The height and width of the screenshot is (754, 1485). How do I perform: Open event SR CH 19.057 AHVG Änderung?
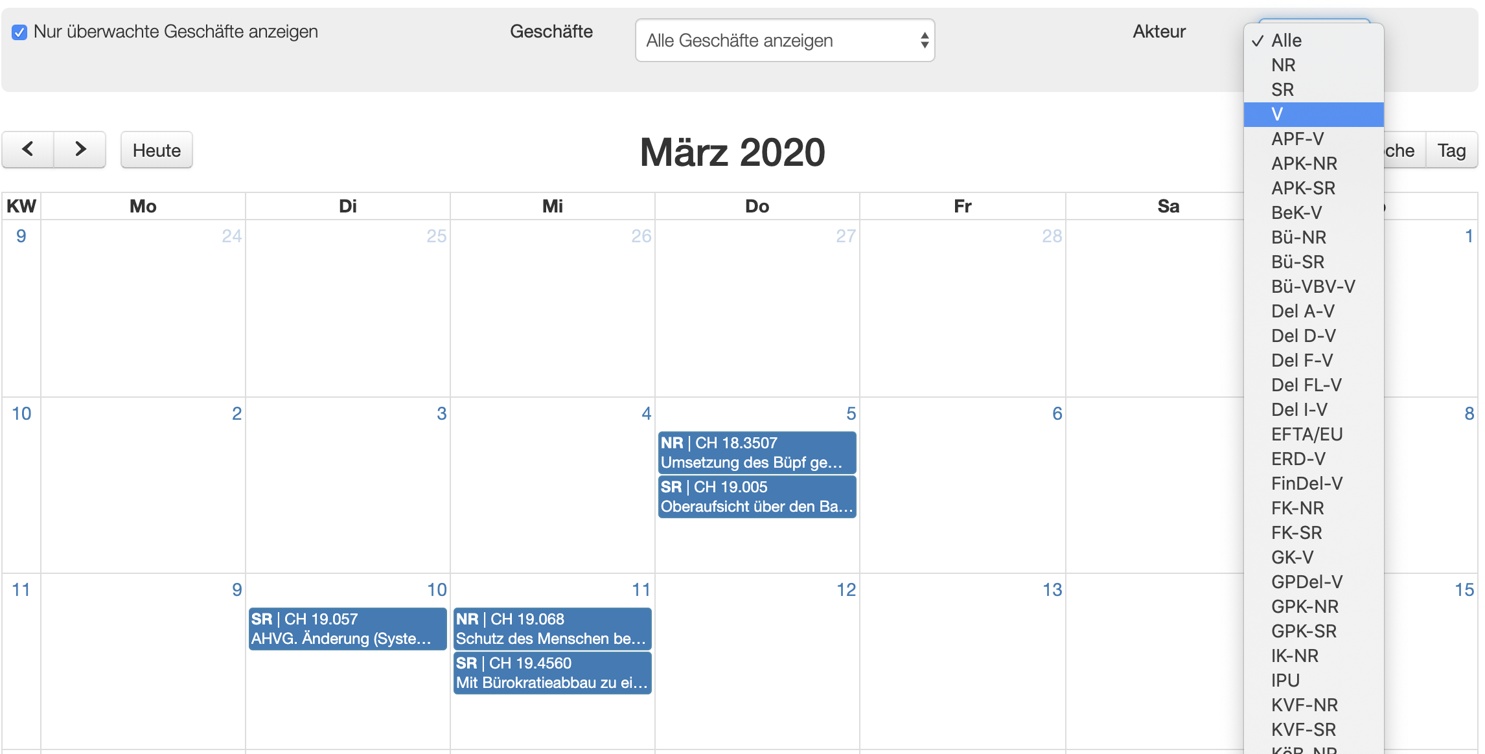click(x=348, y=629)
